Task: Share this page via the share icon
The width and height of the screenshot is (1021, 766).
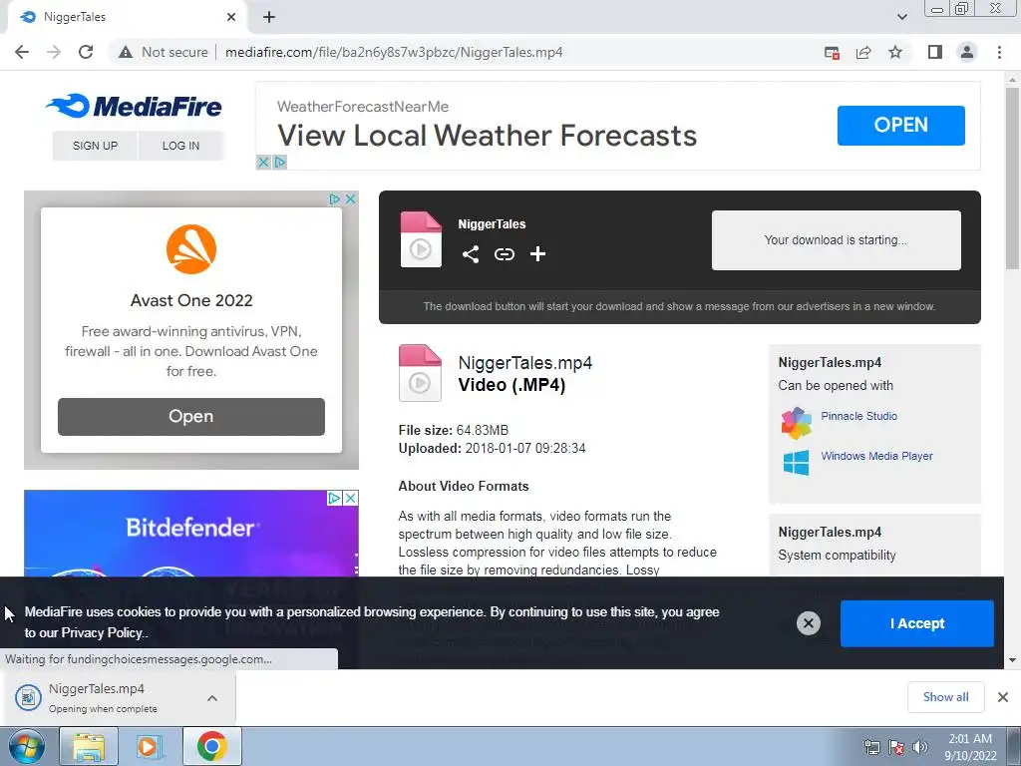Action: click(x=863, y=53)
